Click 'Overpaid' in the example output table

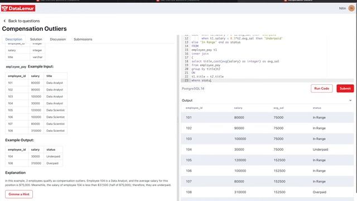pos(52,164)
